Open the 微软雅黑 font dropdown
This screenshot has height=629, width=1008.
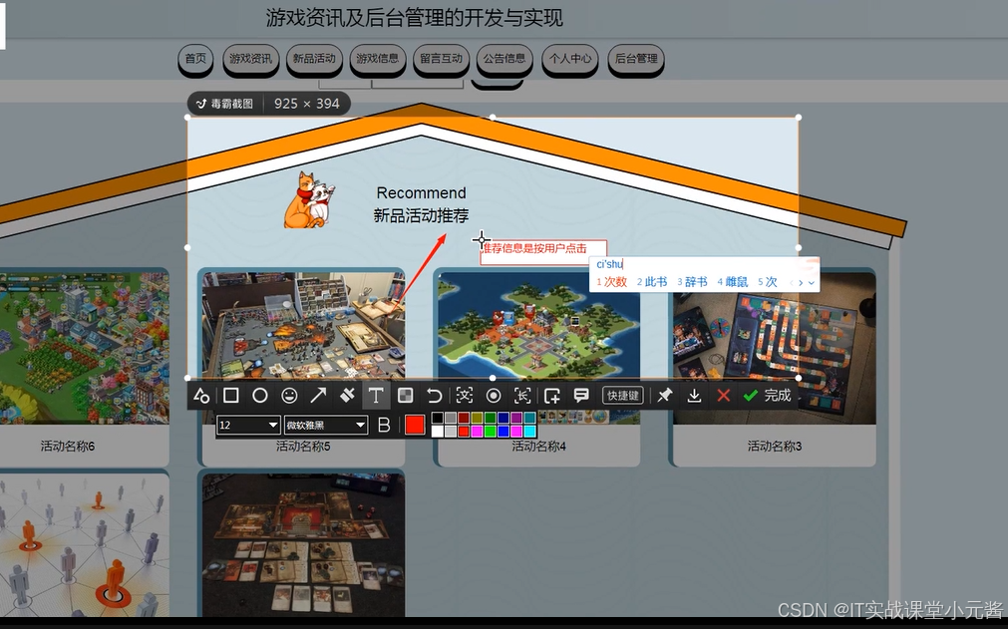point(326,426)
